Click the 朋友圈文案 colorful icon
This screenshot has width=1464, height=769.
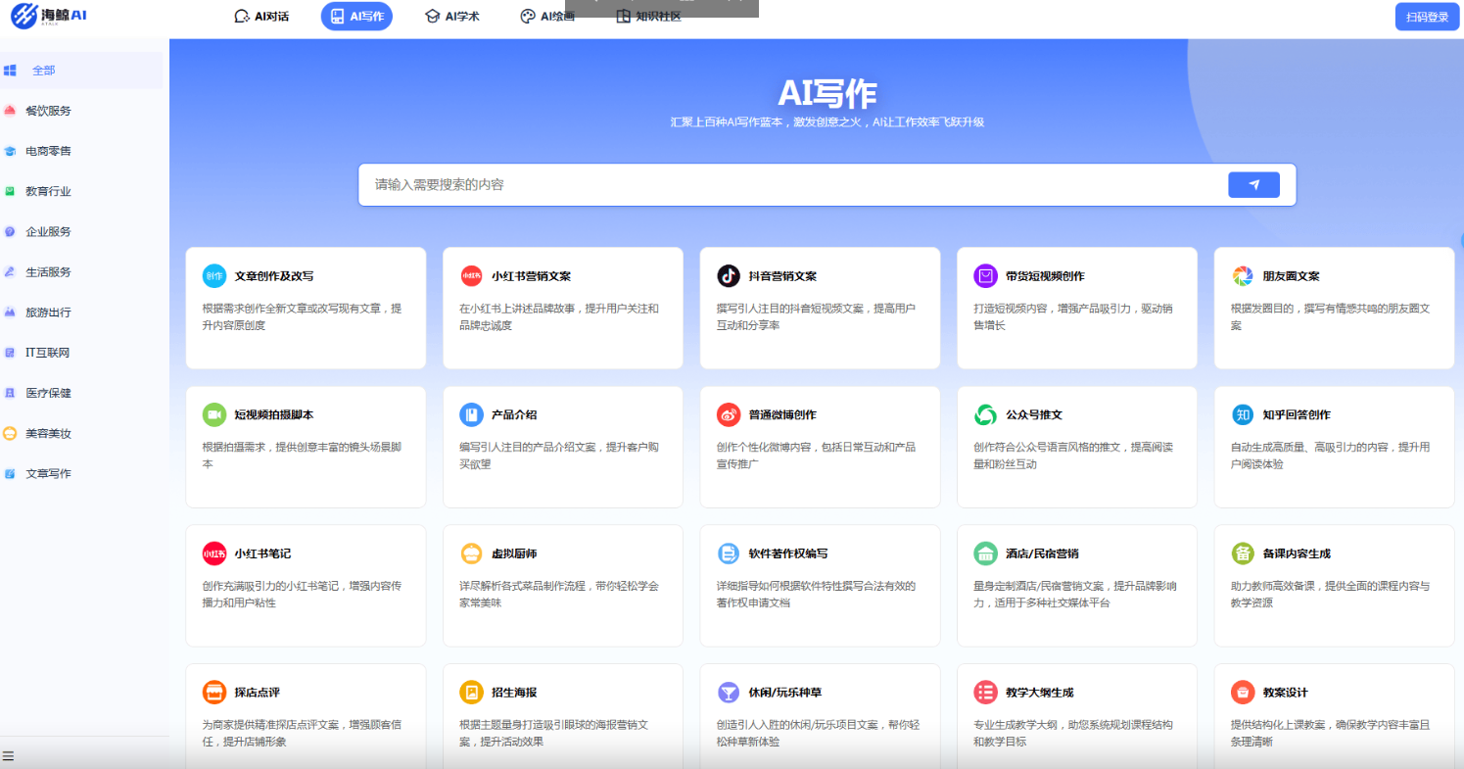(x=1243, y=276)
